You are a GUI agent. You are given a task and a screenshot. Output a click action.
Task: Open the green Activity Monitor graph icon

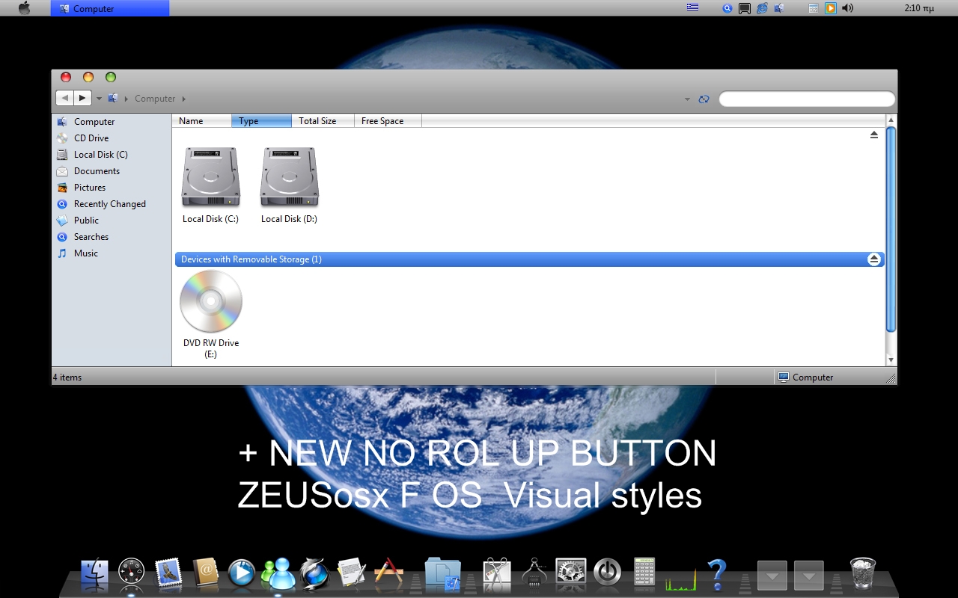click(680, 579)
